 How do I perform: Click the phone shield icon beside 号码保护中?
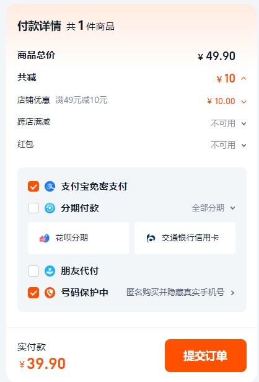click(x=50, y=293)
